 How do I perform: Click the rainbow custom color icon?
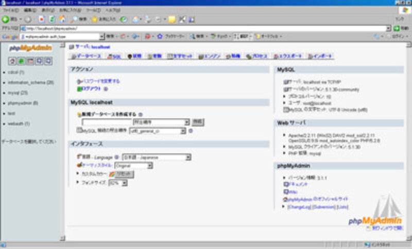pyautogui.click(x=112, y=174)
